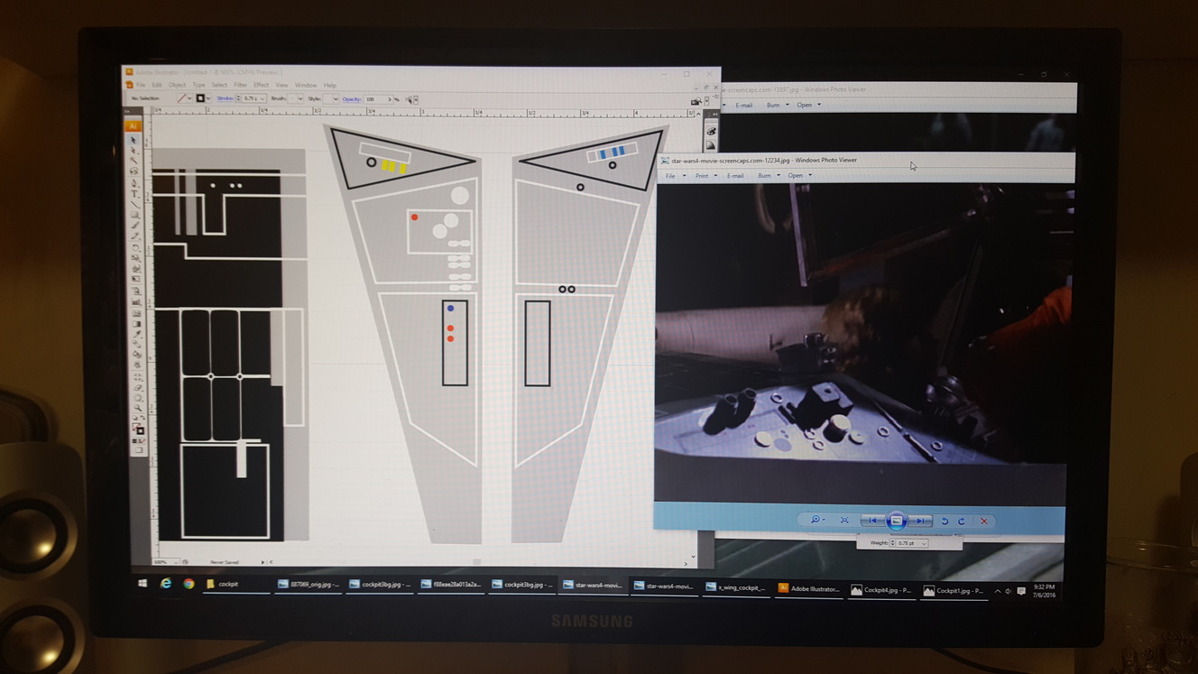
Task: Switch to 887069_orig.jpg taskbar window
Action: pos(308,585)
